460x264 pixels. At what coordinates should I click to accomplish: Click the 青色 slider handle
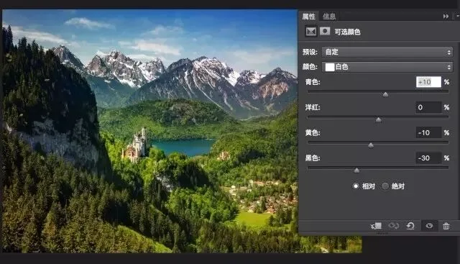tap(385, 94)
